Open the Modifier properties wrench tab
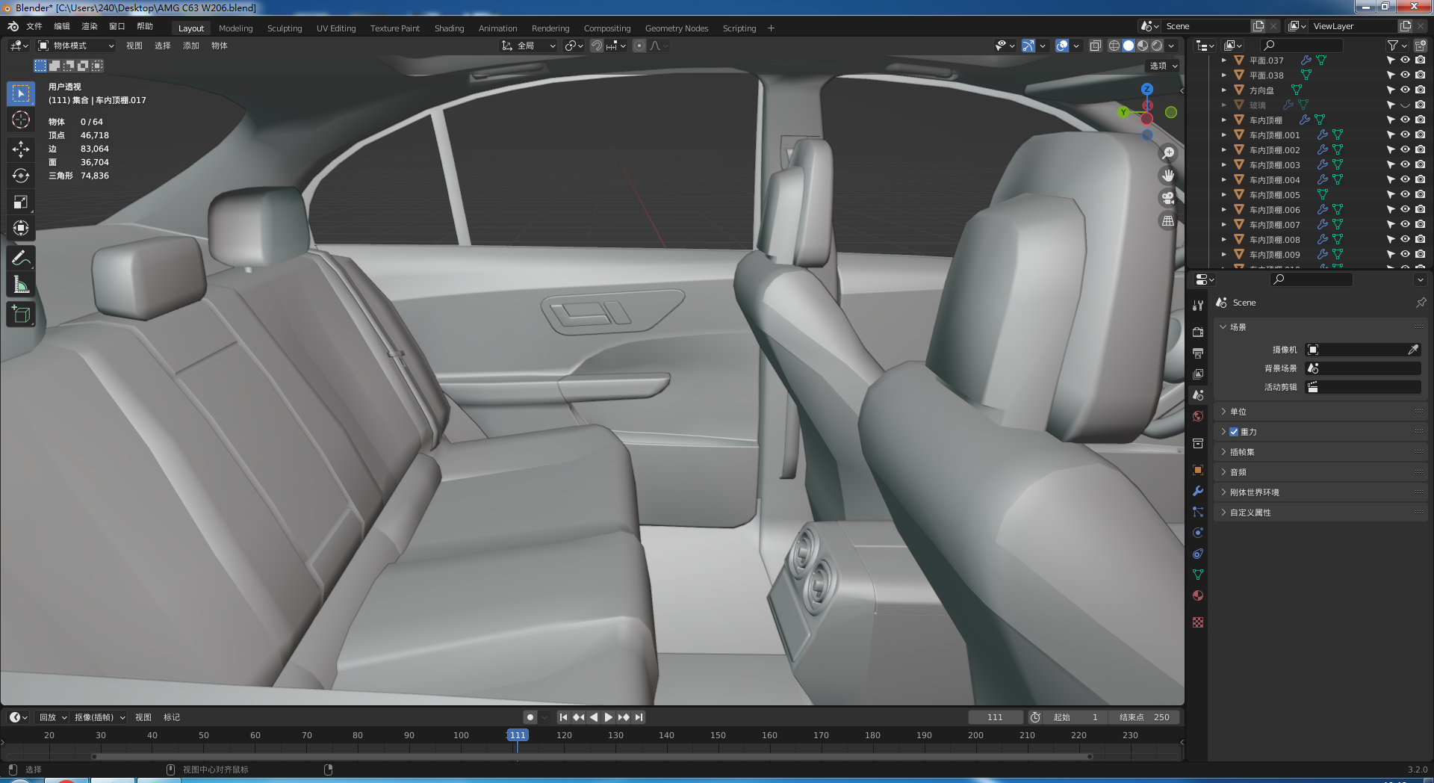Viewport: 1434px width, 783px height. (1198, 491)
